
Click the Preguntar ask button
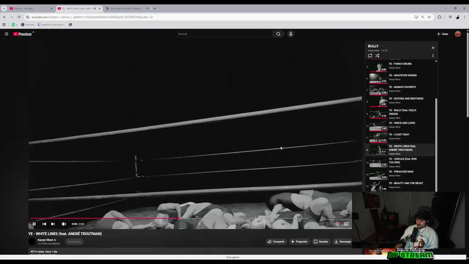(299, 242)
